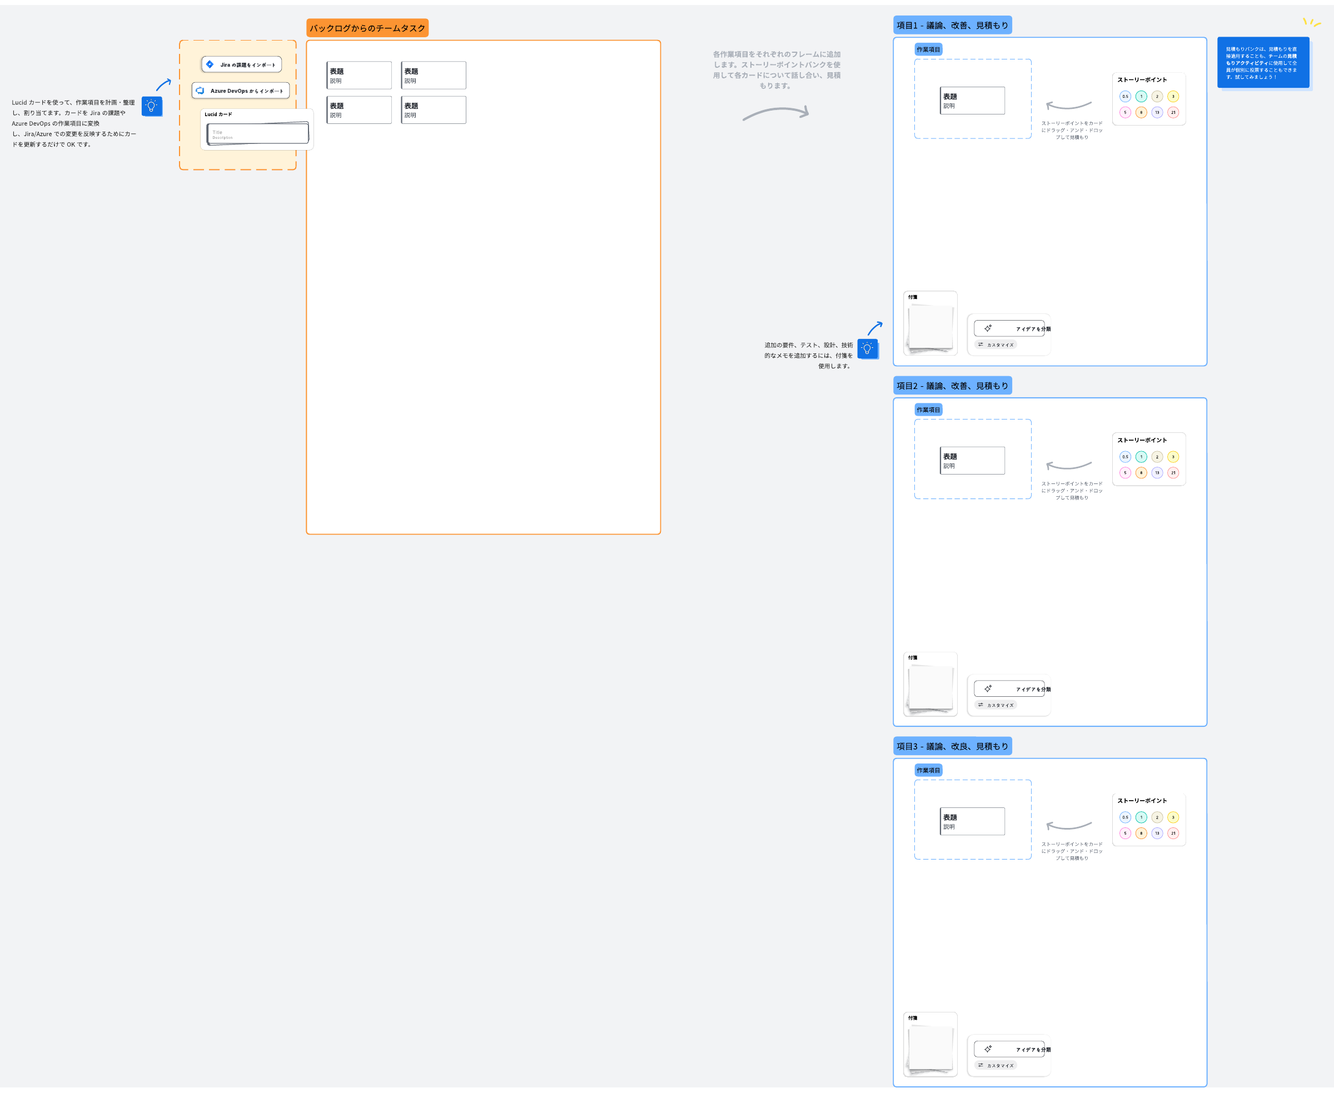Click the lightbulb icon next to the 付箋 instructions
Screen dimensions: 1334x1093
[x=867, y=349]
